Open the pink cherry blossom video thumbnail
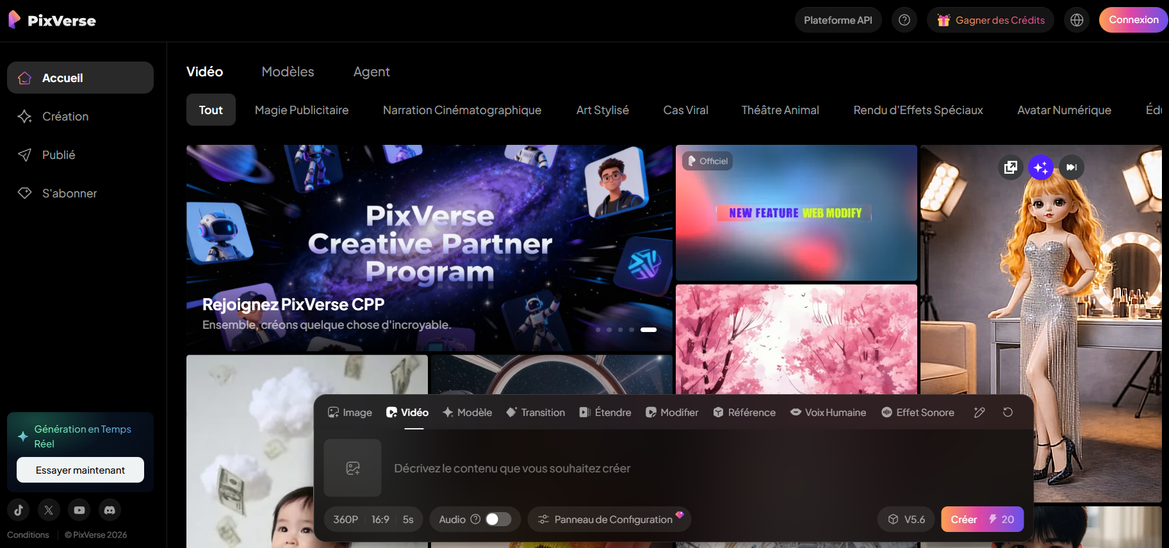 pos(796,340)
